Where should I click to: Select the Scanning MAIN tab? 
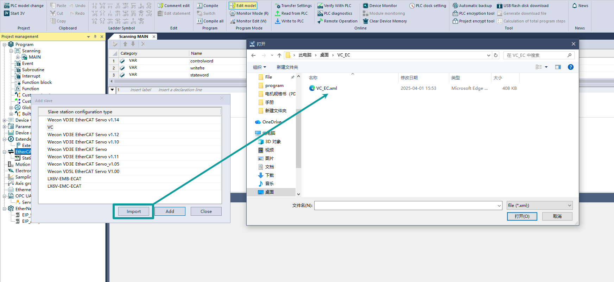click(133, 36)
